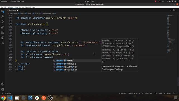Open the Search view in activity bar

click(3, 16)
